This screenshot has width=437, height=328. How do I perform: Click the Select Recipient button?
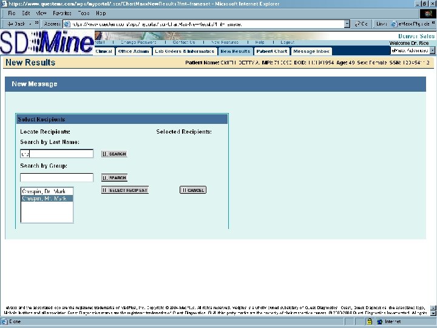point(125,190)
